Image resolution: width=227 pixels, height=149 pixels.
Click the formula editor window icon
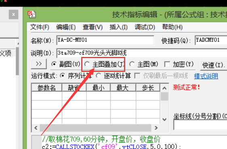coord(32,14)
